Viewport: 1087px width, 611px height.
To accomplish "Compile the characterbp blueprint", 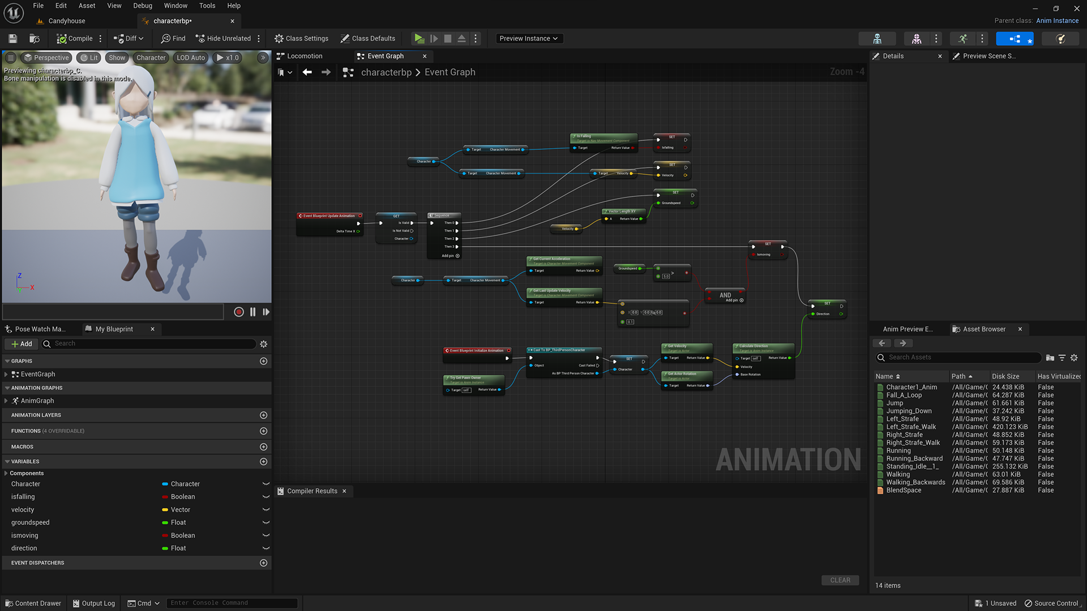I will [x=74, y=38].
